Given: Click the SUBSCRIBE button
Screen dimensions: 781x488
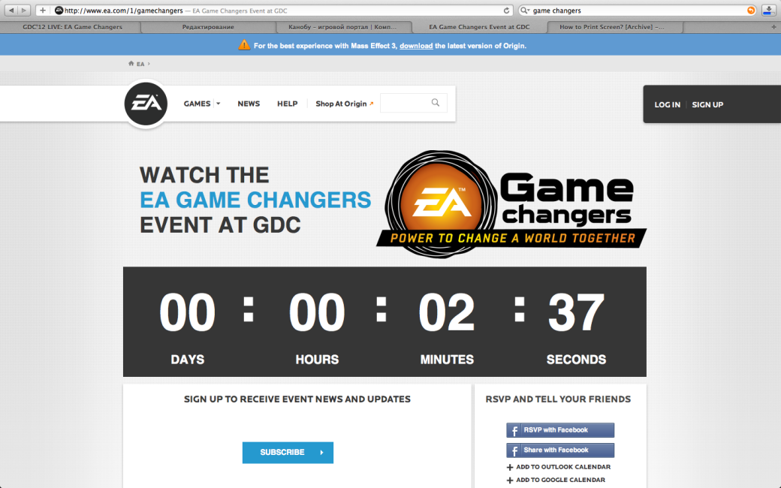Looking at the screenshot, I should click(288, 452).
